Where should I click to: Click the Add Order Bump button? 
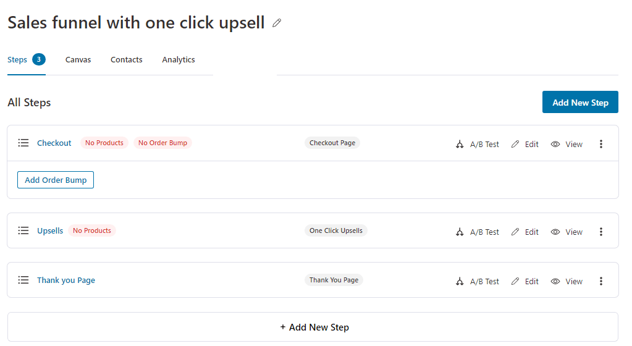point(56,180)
